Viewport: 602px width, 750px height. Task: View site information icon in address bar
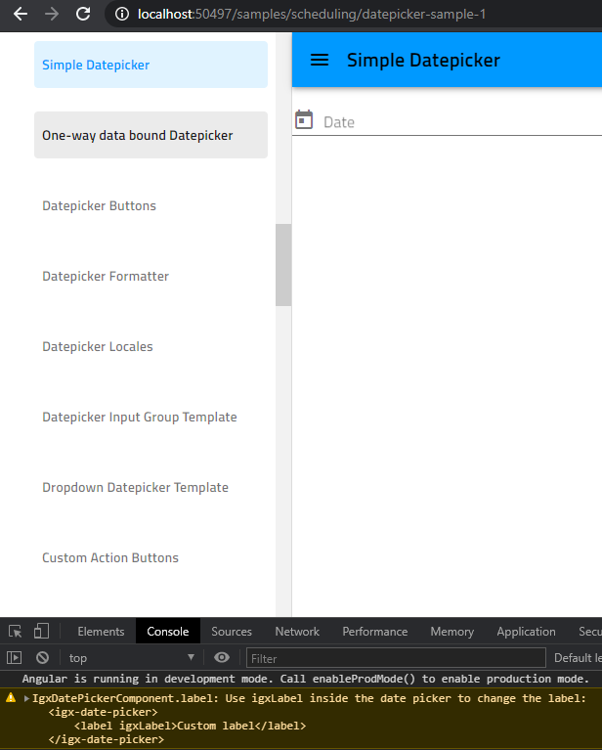point(122,15)
